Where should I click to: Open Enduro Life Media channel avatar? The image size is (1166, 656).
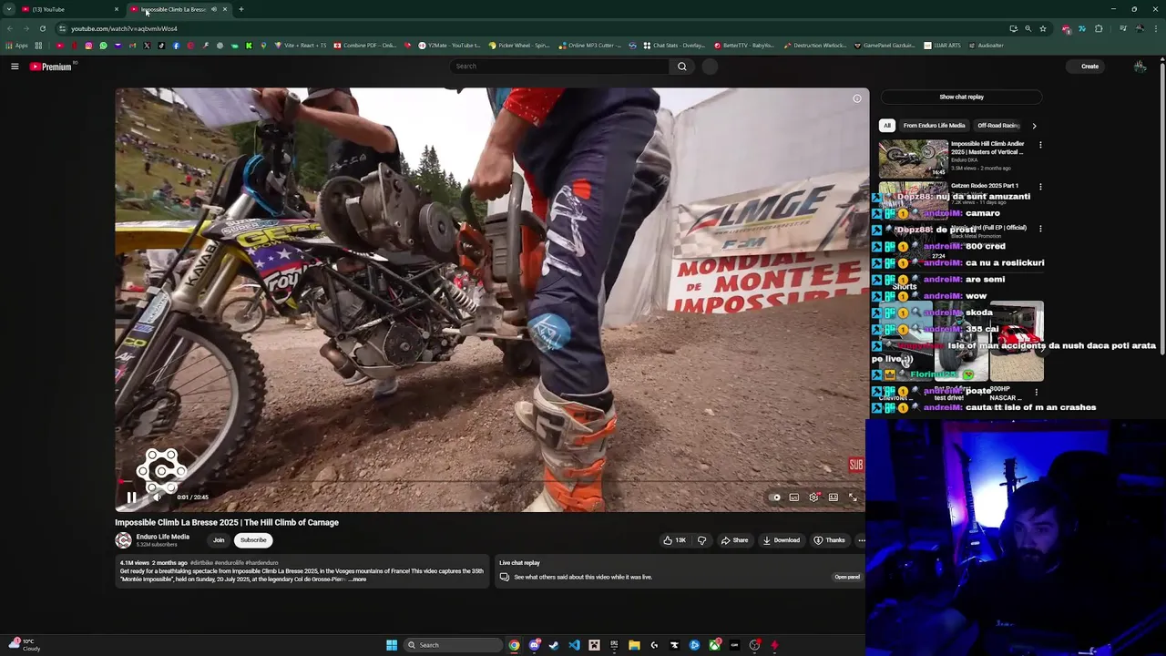pyautogui.click(x=123, y=540)
